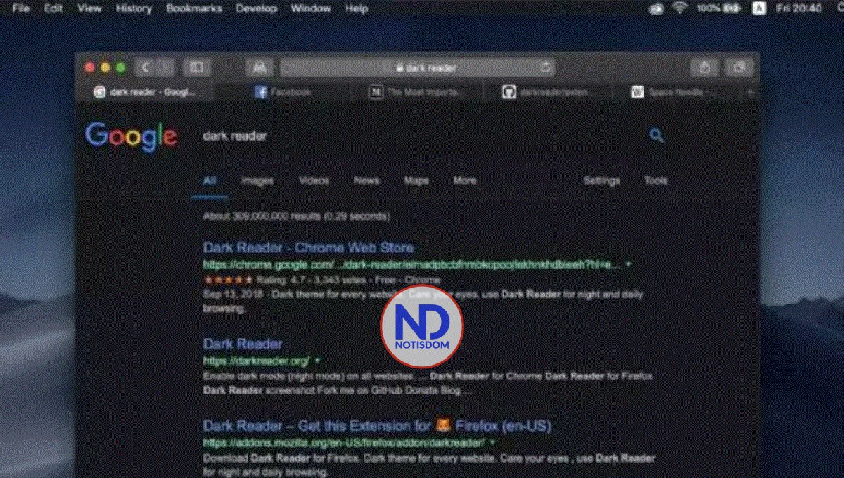This screenshot has width=844, height=478.
Task: Click Google's magnifying glass search icon
Action: [x=656, y=135]
